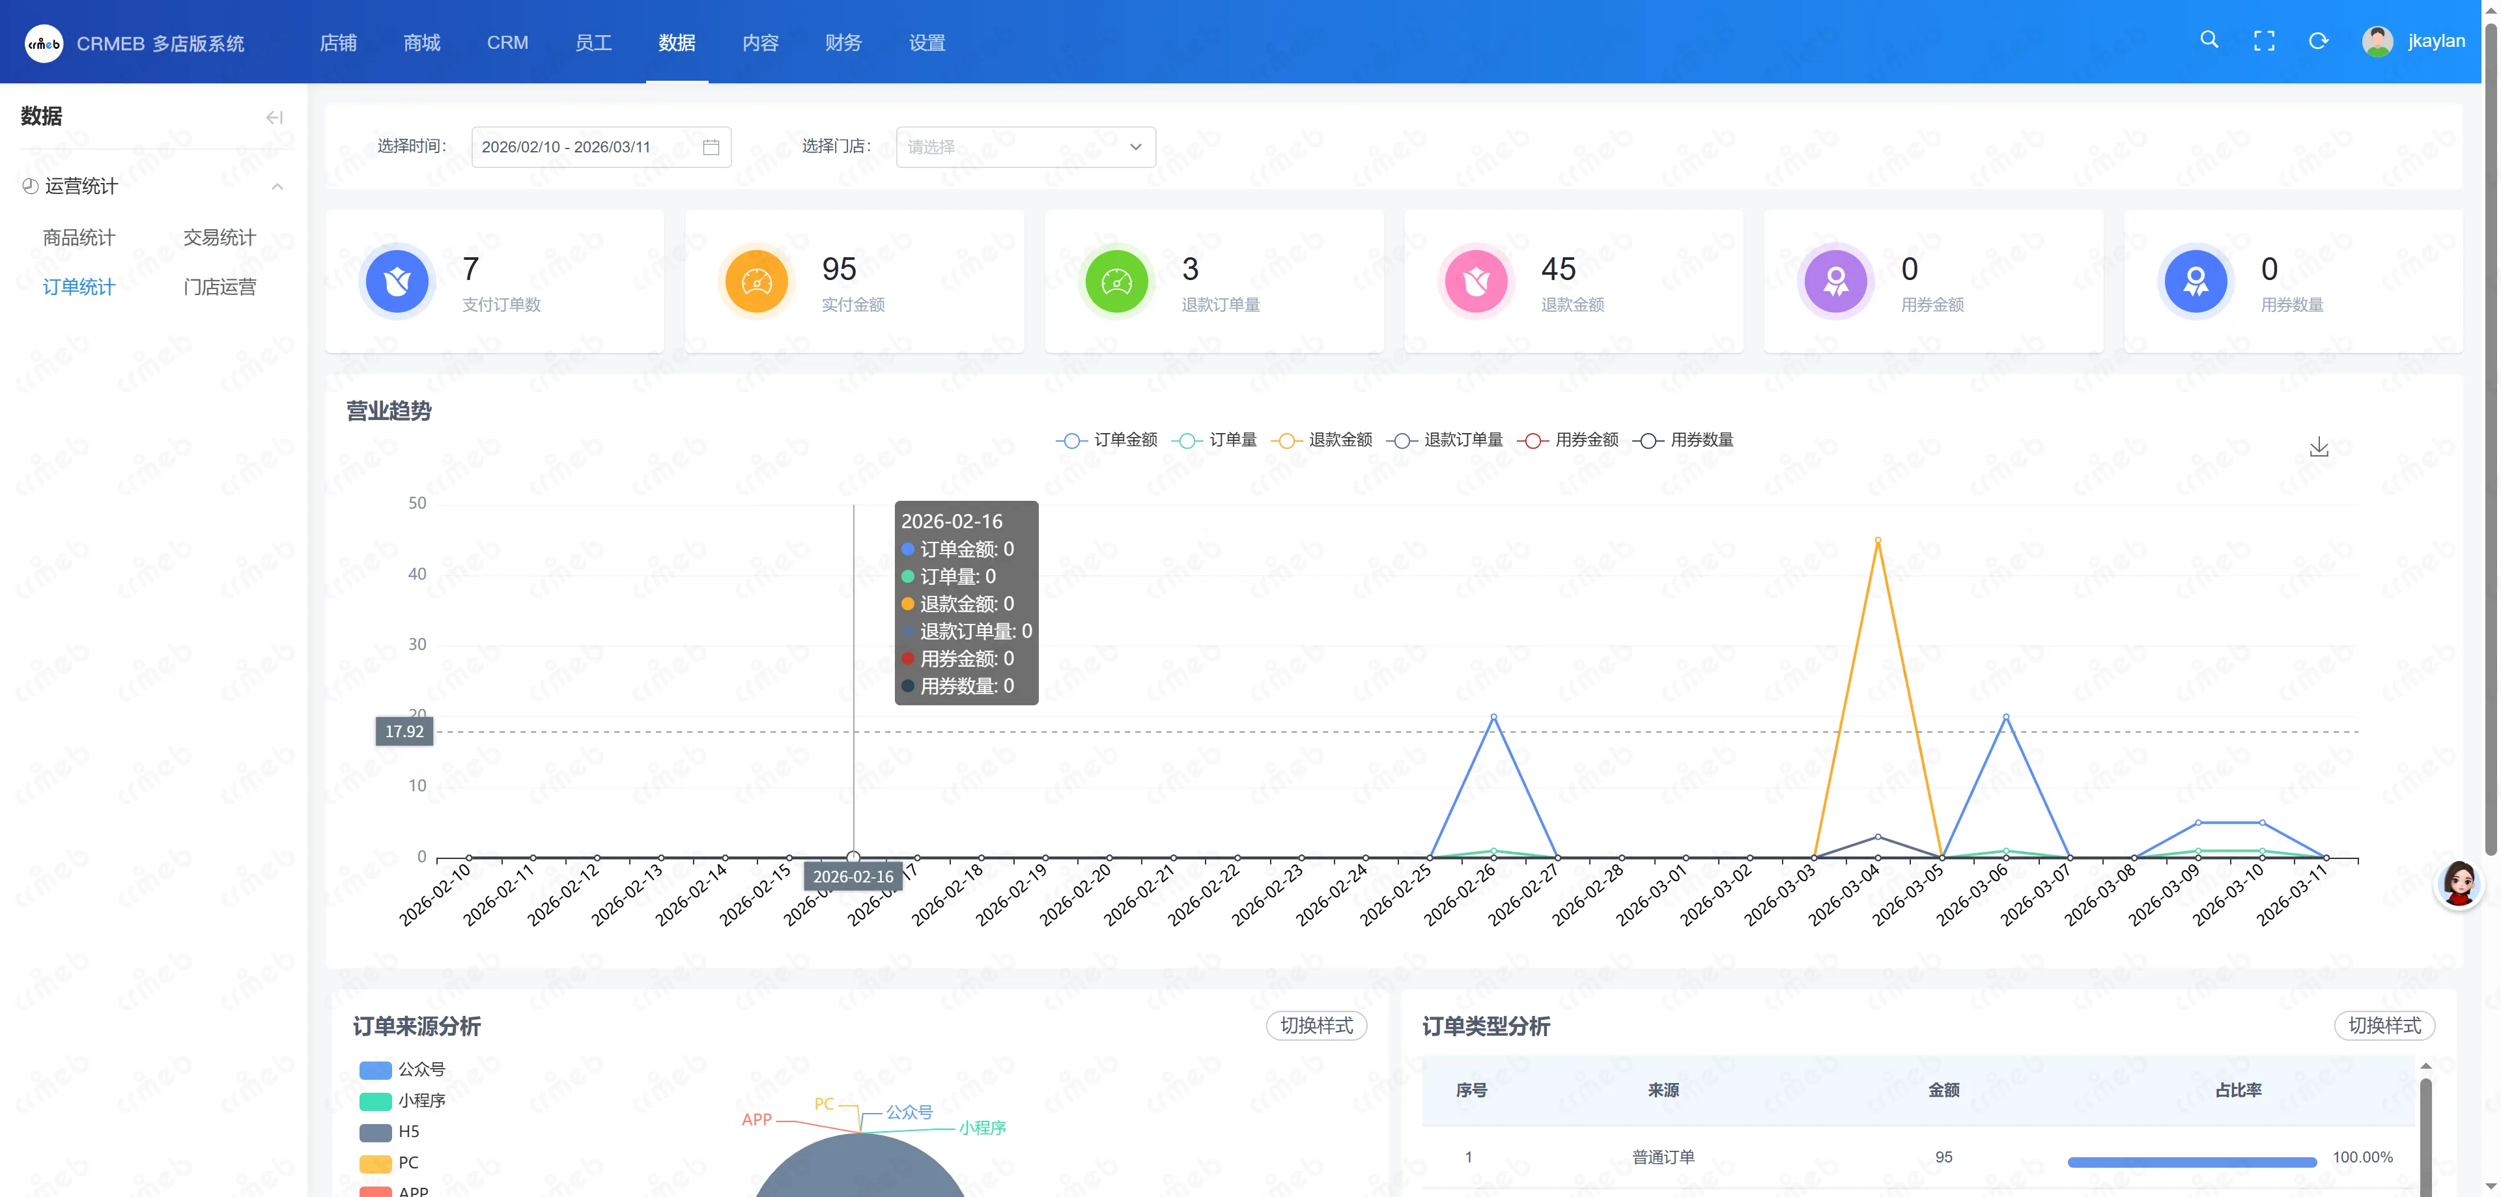Open the 内容 top menu

pos(759,42)
